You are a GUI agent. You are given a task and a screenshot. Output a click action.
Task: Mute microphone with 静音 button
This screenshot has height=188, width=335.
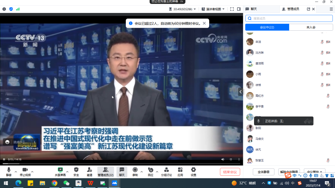9,171
